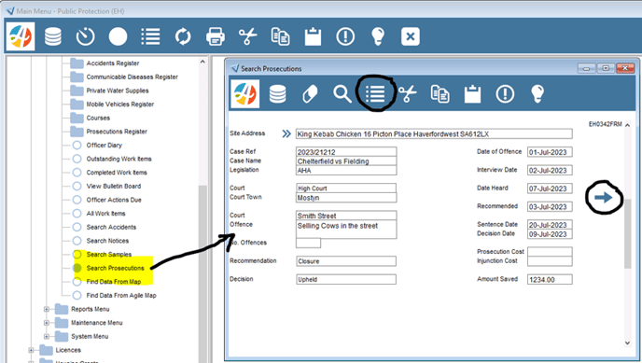Select Search Notices entry
642x363 pixels.
click(x=107, y=241)
